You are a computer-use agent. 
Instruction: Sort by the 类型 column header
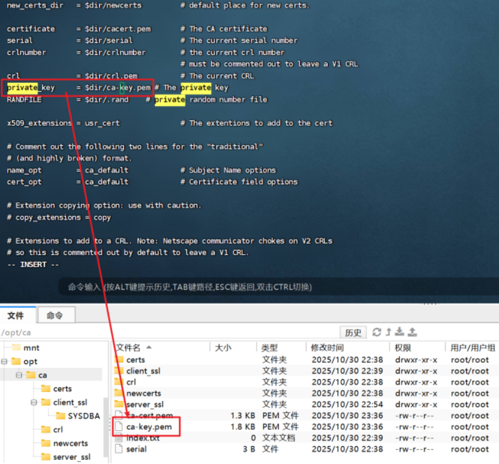pos(281,347)
